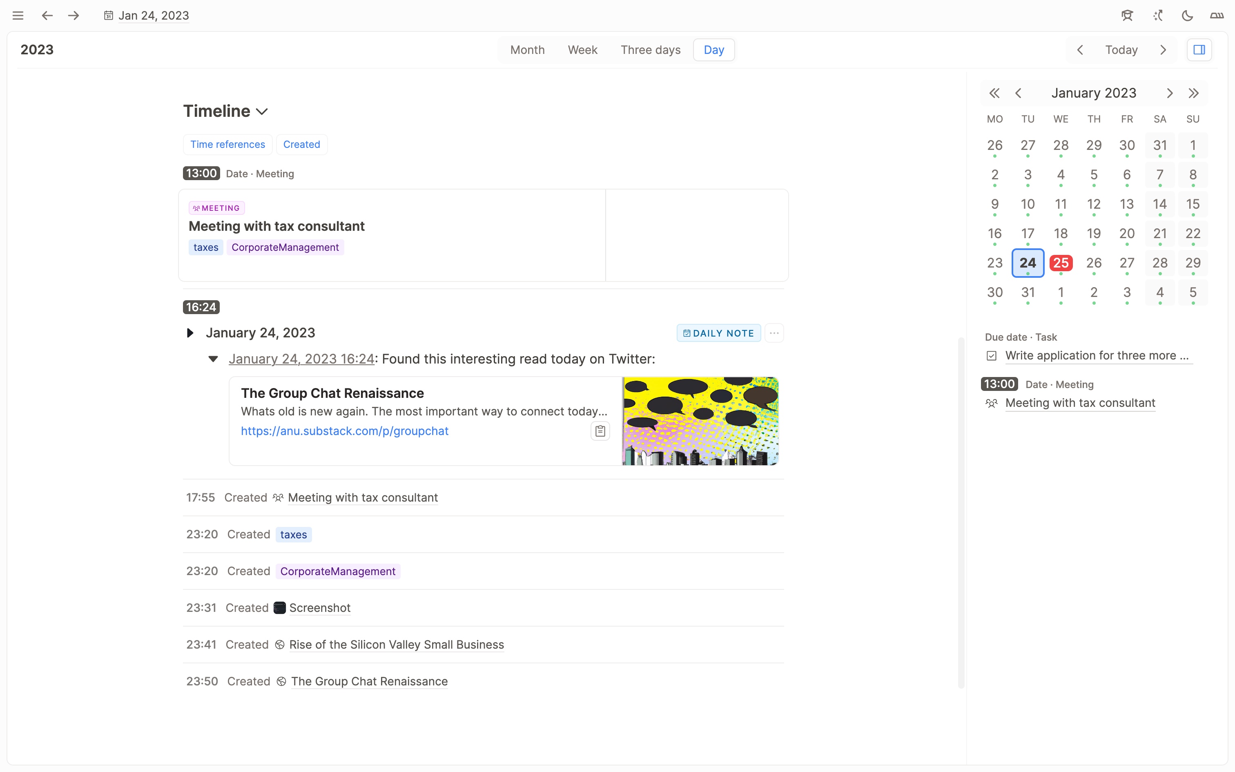Click the layout/sidebar toggle icon top right

point(1199,50)
